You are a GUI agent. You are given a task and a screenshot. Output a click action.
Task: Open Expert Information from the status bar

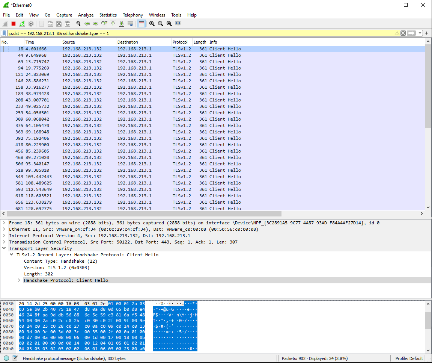click(x=6, y=358)
